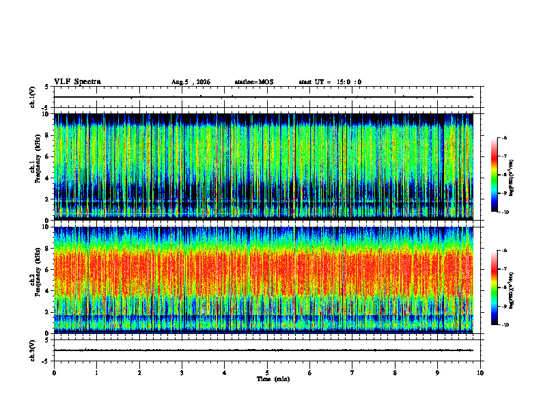Click time axis tick label "9"
Viewport: 541px width, 418px height.
(437, 373)
